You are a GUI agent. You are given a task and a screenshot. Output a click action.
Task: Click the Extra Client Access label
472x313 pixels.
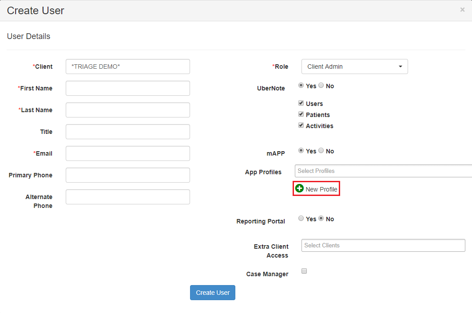271,251
